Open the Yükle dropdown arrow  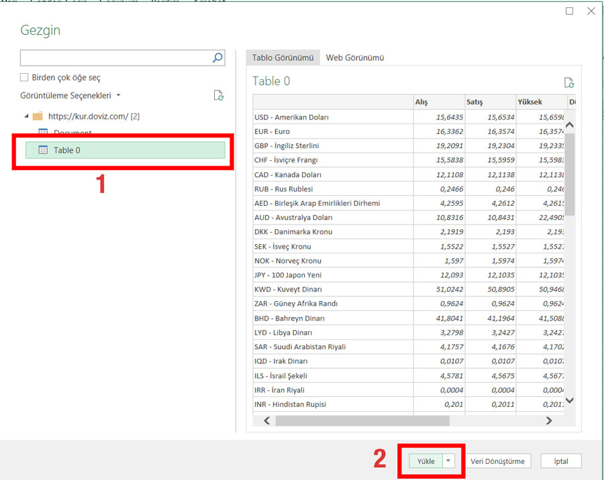tap(448, 461)
